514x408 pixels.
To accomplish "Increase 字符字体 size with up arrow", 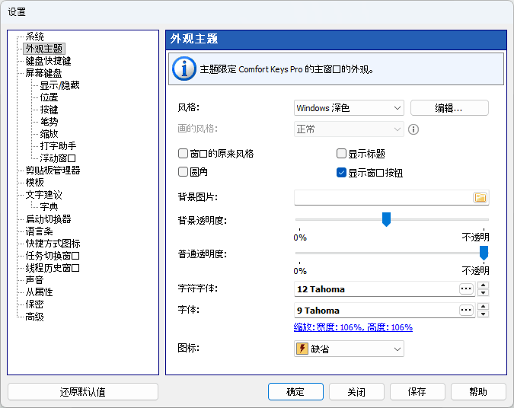I will tap(484, 285).
